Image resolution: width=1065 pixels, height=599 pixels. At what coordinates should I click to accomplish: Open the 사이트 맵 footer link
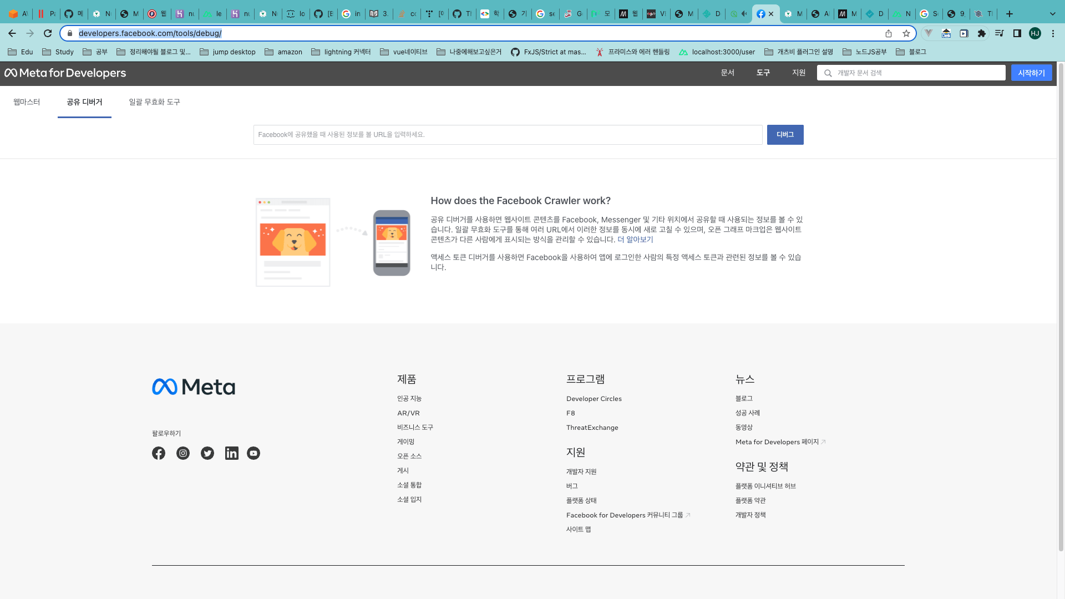579,529
